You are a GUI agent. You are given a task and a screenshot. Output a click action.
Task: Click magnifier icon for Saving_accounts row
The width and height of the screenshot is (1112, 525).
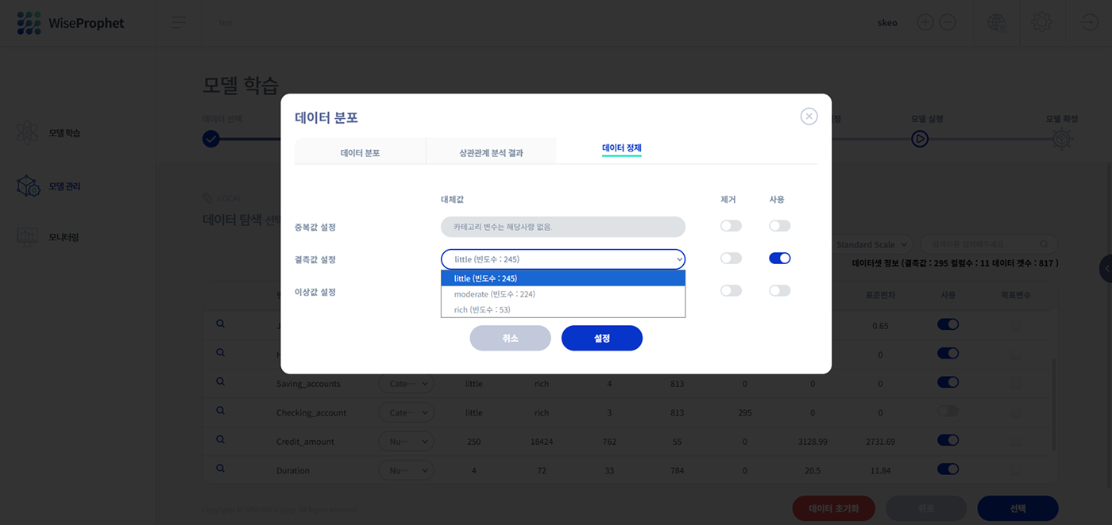pos(221,381)
